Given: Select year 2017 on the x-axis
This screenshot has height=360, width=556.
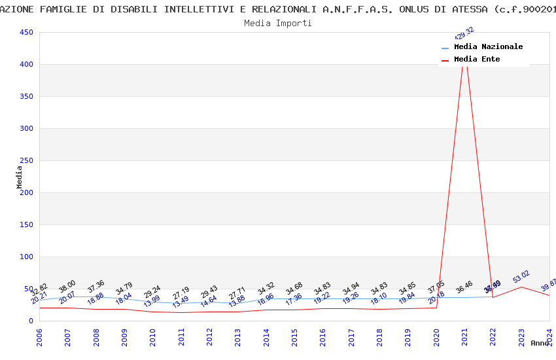Looking at the screenshot, I should (x=351, y=337).
